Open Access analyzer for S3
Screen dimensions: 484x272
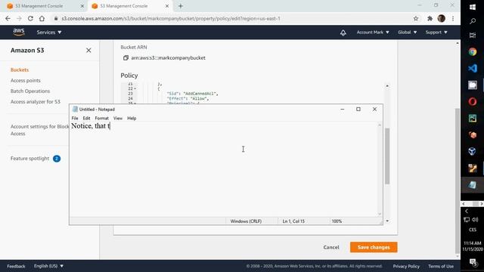pyautogui.click(x=36, y=101)
